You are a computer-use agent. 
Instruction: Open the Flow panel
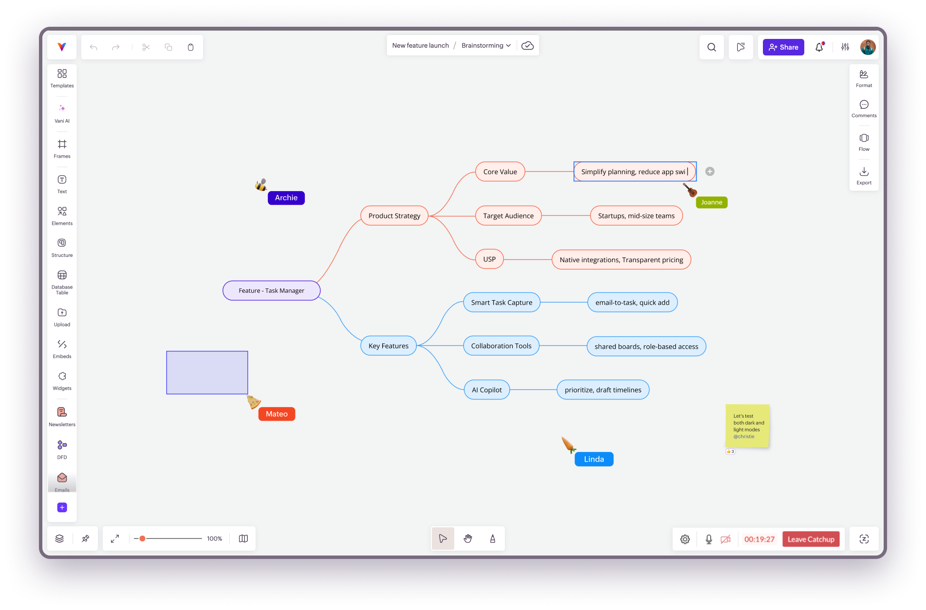[x=864, y=142]
